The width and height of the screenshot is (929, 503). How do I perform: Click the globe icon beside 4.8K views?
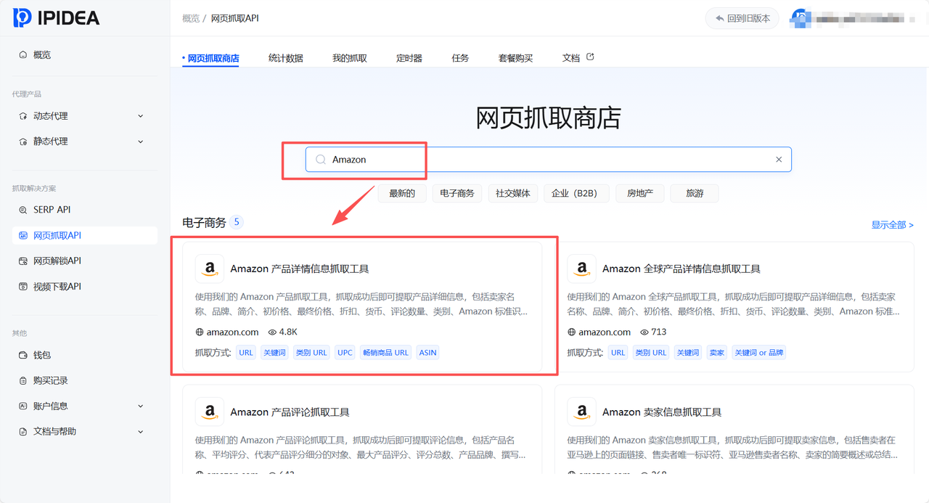(200, 332)
